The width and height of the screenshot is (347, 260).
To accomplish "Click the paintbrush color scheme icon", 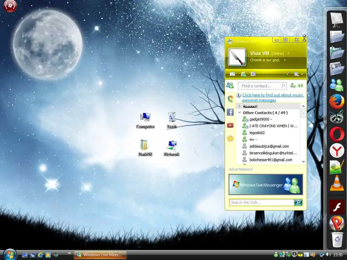I will [x=287, y=74].
